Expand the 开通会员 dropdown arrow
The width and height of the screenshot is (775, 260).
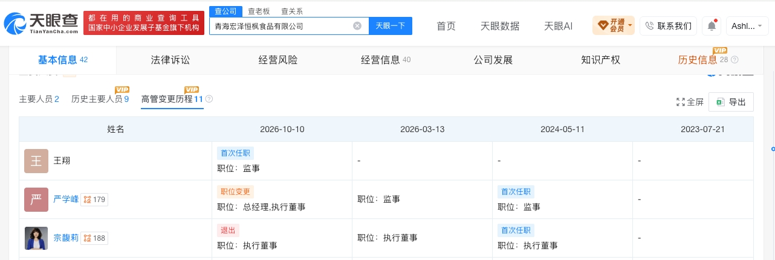(x=630, y=26)
